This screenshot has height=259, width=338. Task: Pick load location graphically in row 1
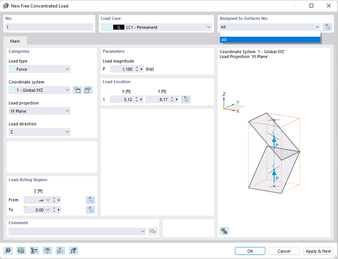[x=185, y=100]
